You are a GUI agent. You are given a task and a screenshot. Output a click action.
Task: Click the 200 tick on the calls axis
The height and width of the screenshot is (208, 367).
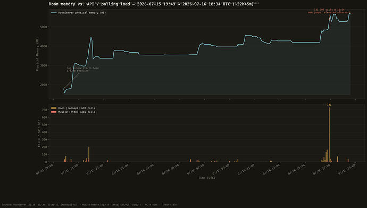45,147
